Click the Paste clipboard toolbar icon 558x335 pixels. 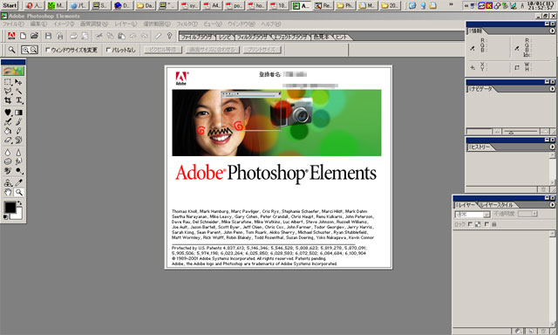point(122,36)
